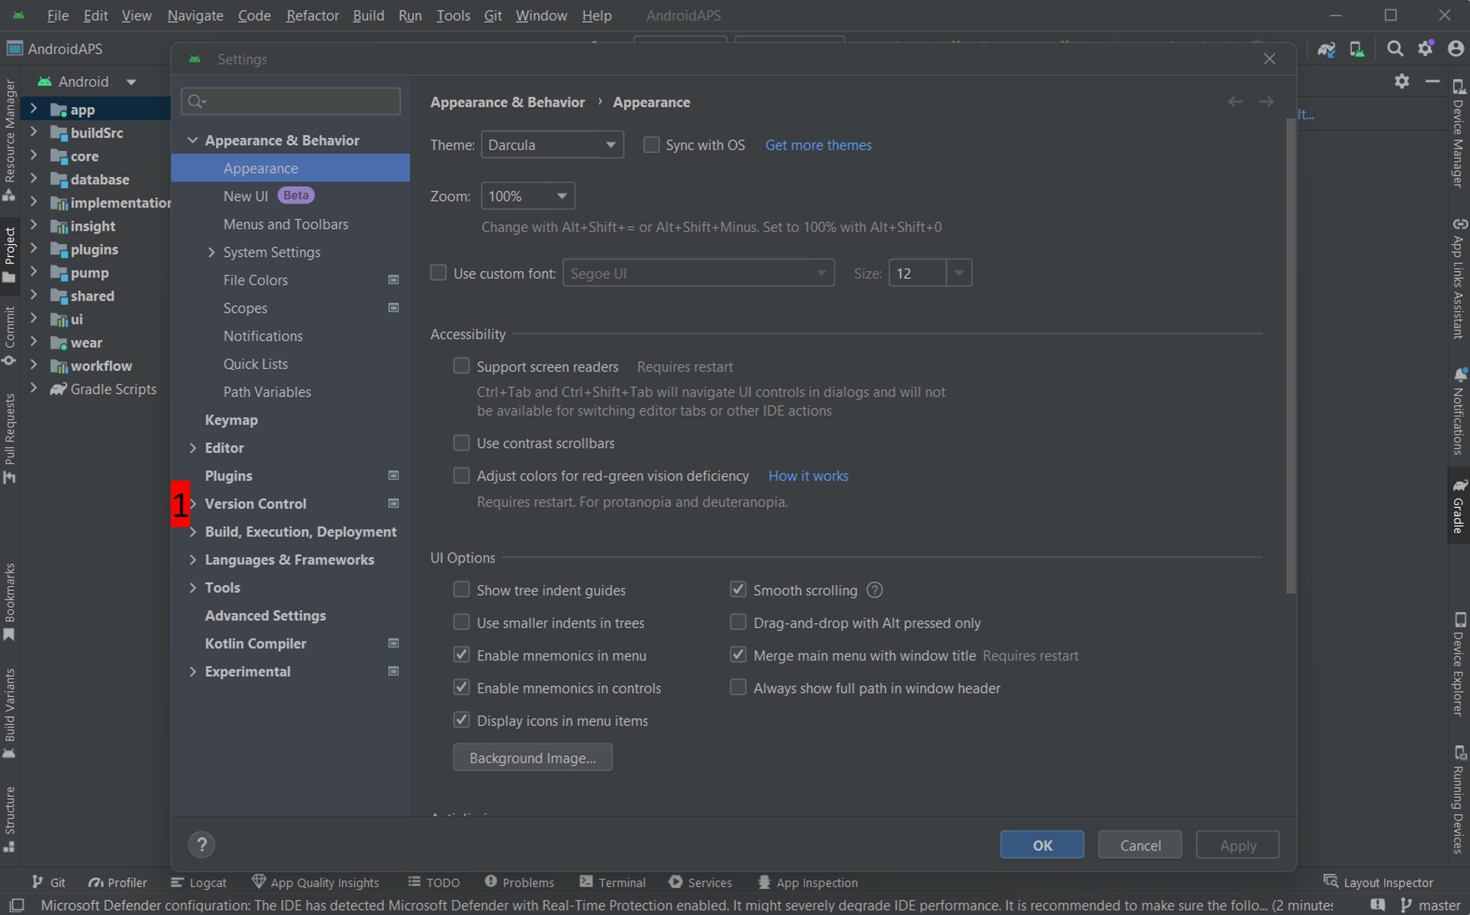The height and width of the screenshot is (915, 1470).
Task: Go forward with the Settings forward arrow
Action: coord(1266,102)
